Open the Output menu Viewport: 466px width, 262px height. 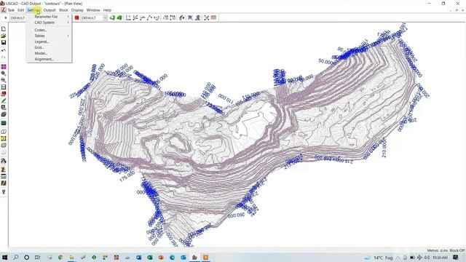point(50,10)
